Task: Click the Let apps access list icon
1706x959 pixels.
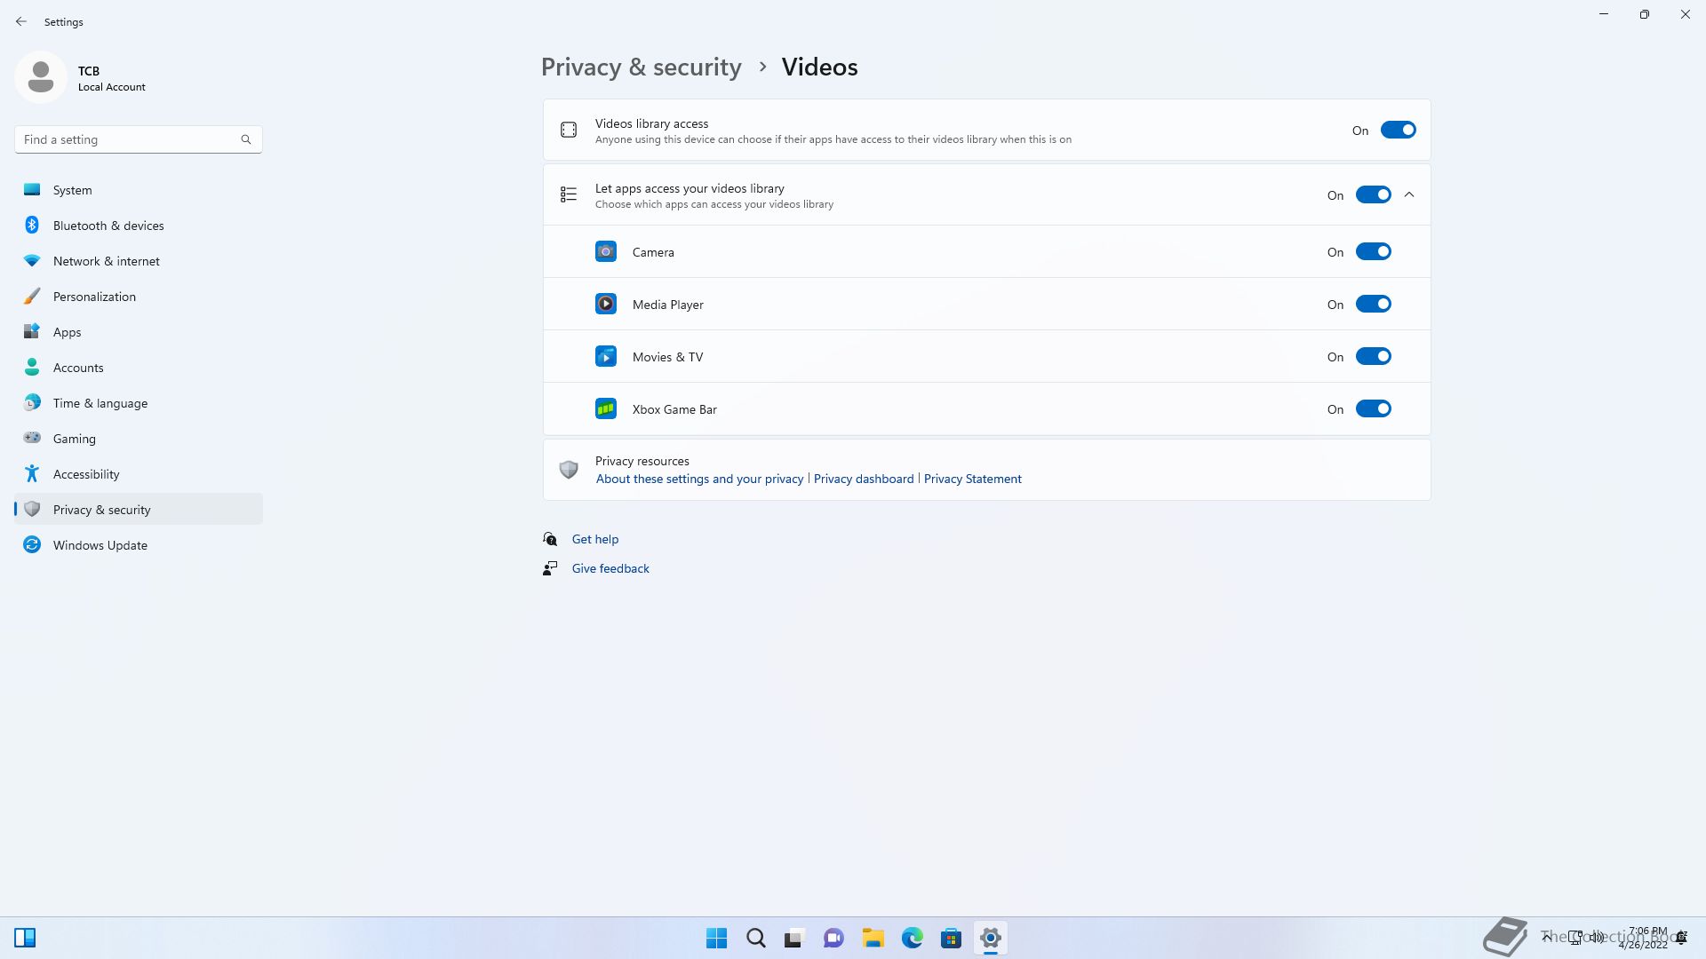Action: click(569, 194)
